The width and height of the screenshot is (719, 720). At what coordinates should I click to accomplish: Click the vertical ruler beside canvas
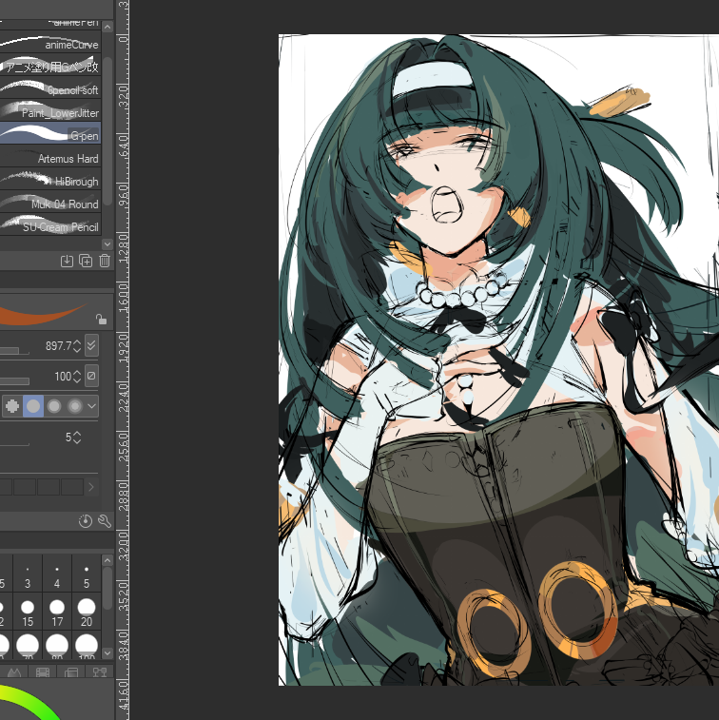pyautogui.click(x=123, y=360)
